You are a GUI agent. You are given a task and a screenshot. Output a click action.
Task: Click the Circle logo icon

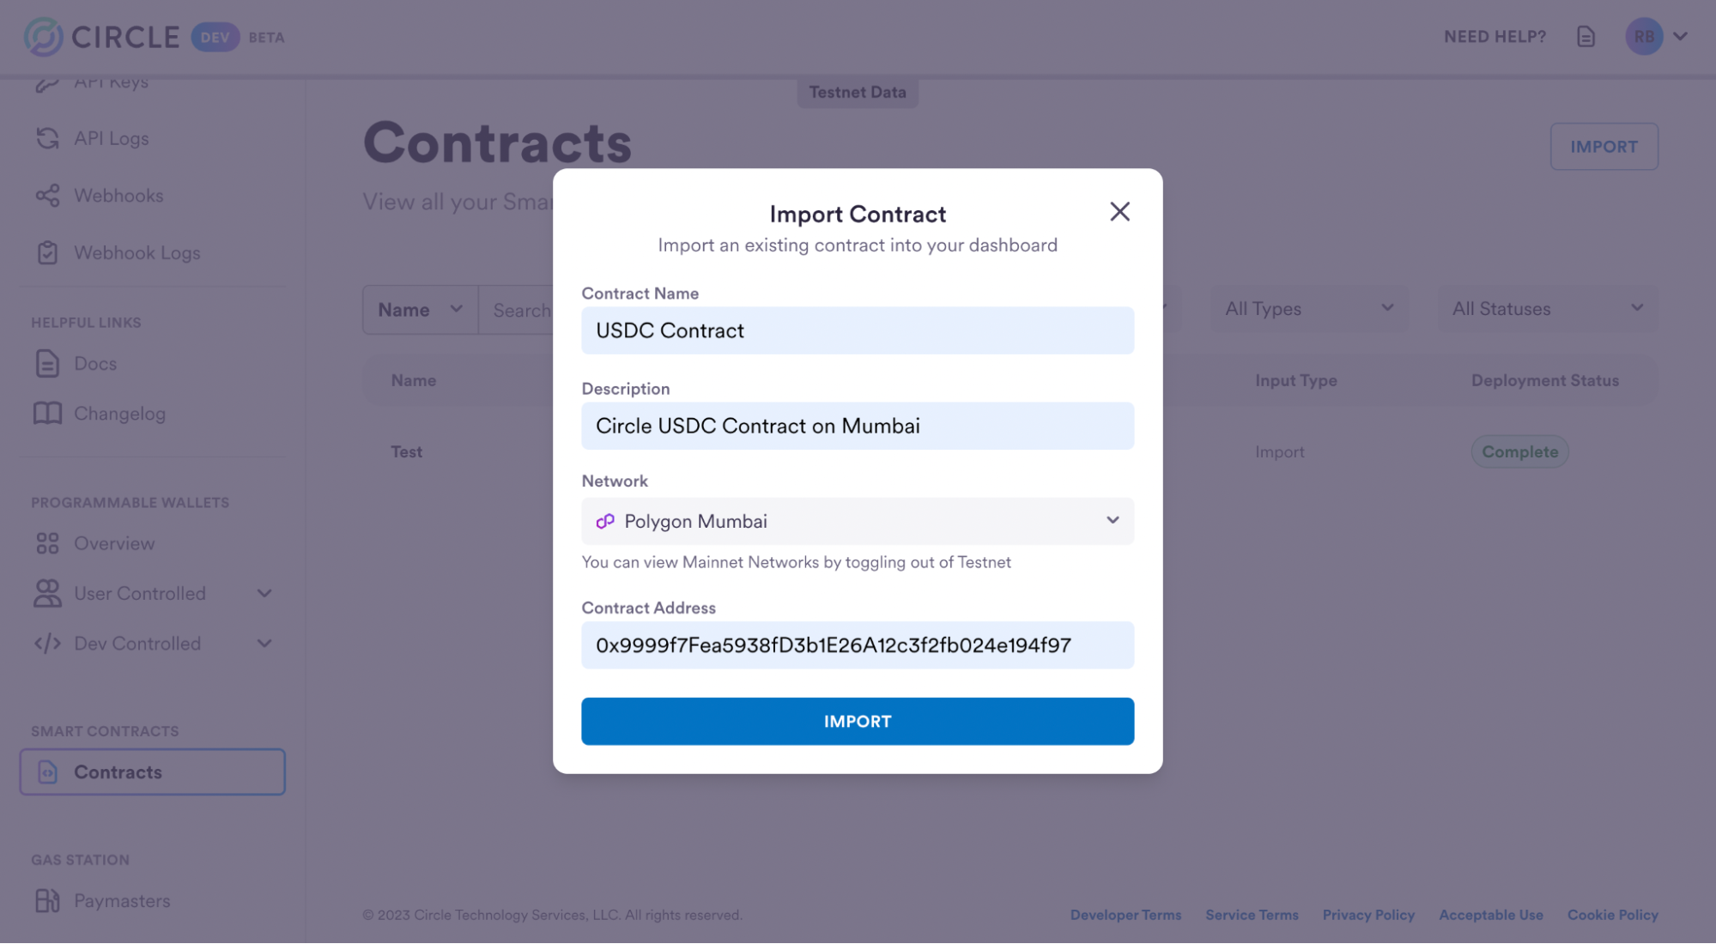(x=44, y=37)
